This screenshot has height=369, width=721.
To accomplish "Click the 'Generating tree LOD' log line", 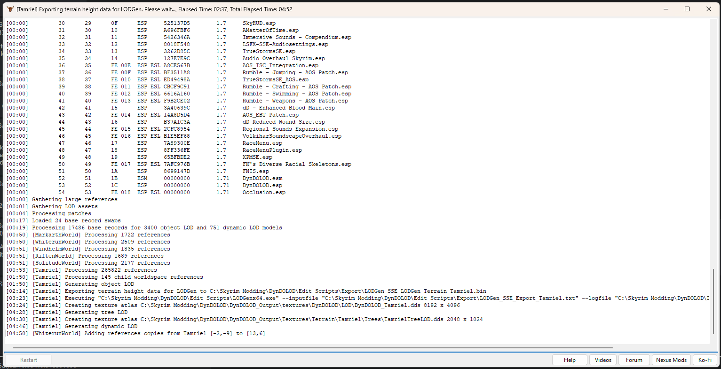I will tap(67, 312).
